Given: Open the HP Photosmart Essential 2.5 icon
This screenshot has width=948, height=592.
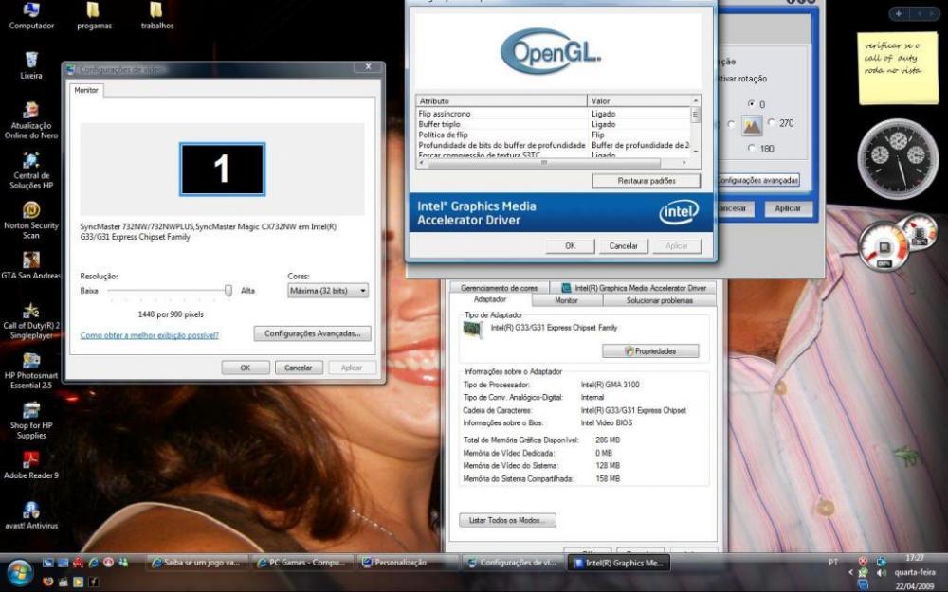Looking at the screenshot, I should pyautogui.click(x=31, y=361).
